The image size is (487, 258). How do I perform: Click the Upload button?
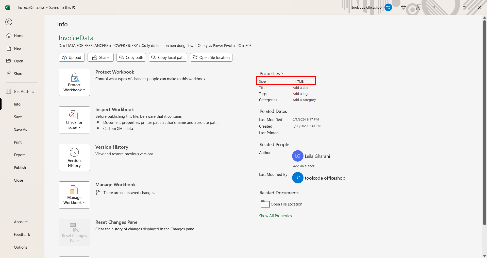point(72,57)
